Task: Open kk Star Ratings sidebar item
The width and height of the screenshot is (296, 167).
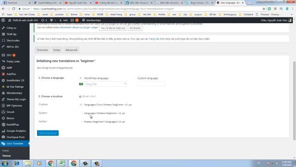Action: 15,87
